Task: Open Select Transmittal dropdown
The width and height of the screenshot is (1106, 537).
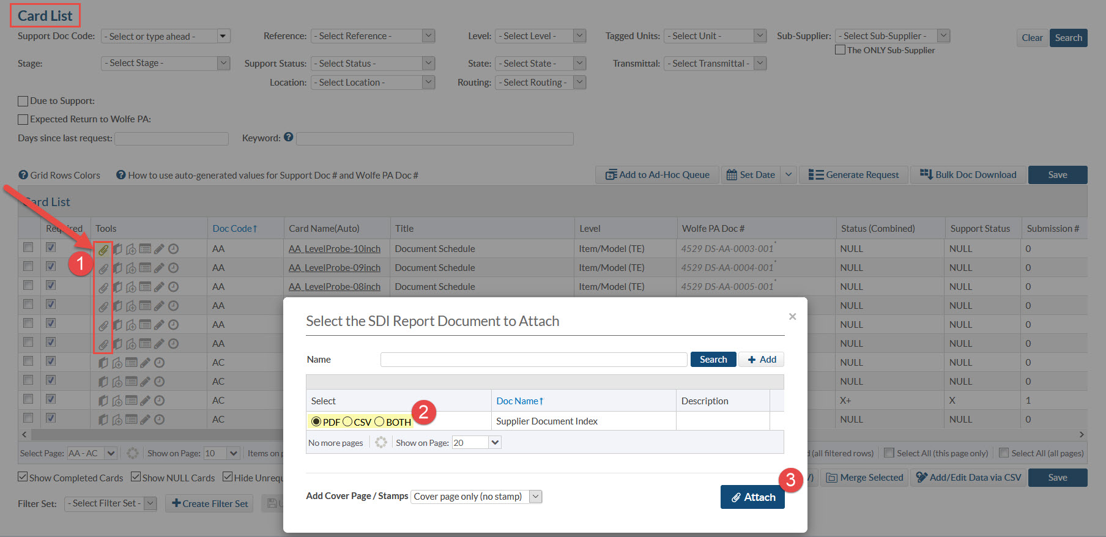Action: (715, 64)
